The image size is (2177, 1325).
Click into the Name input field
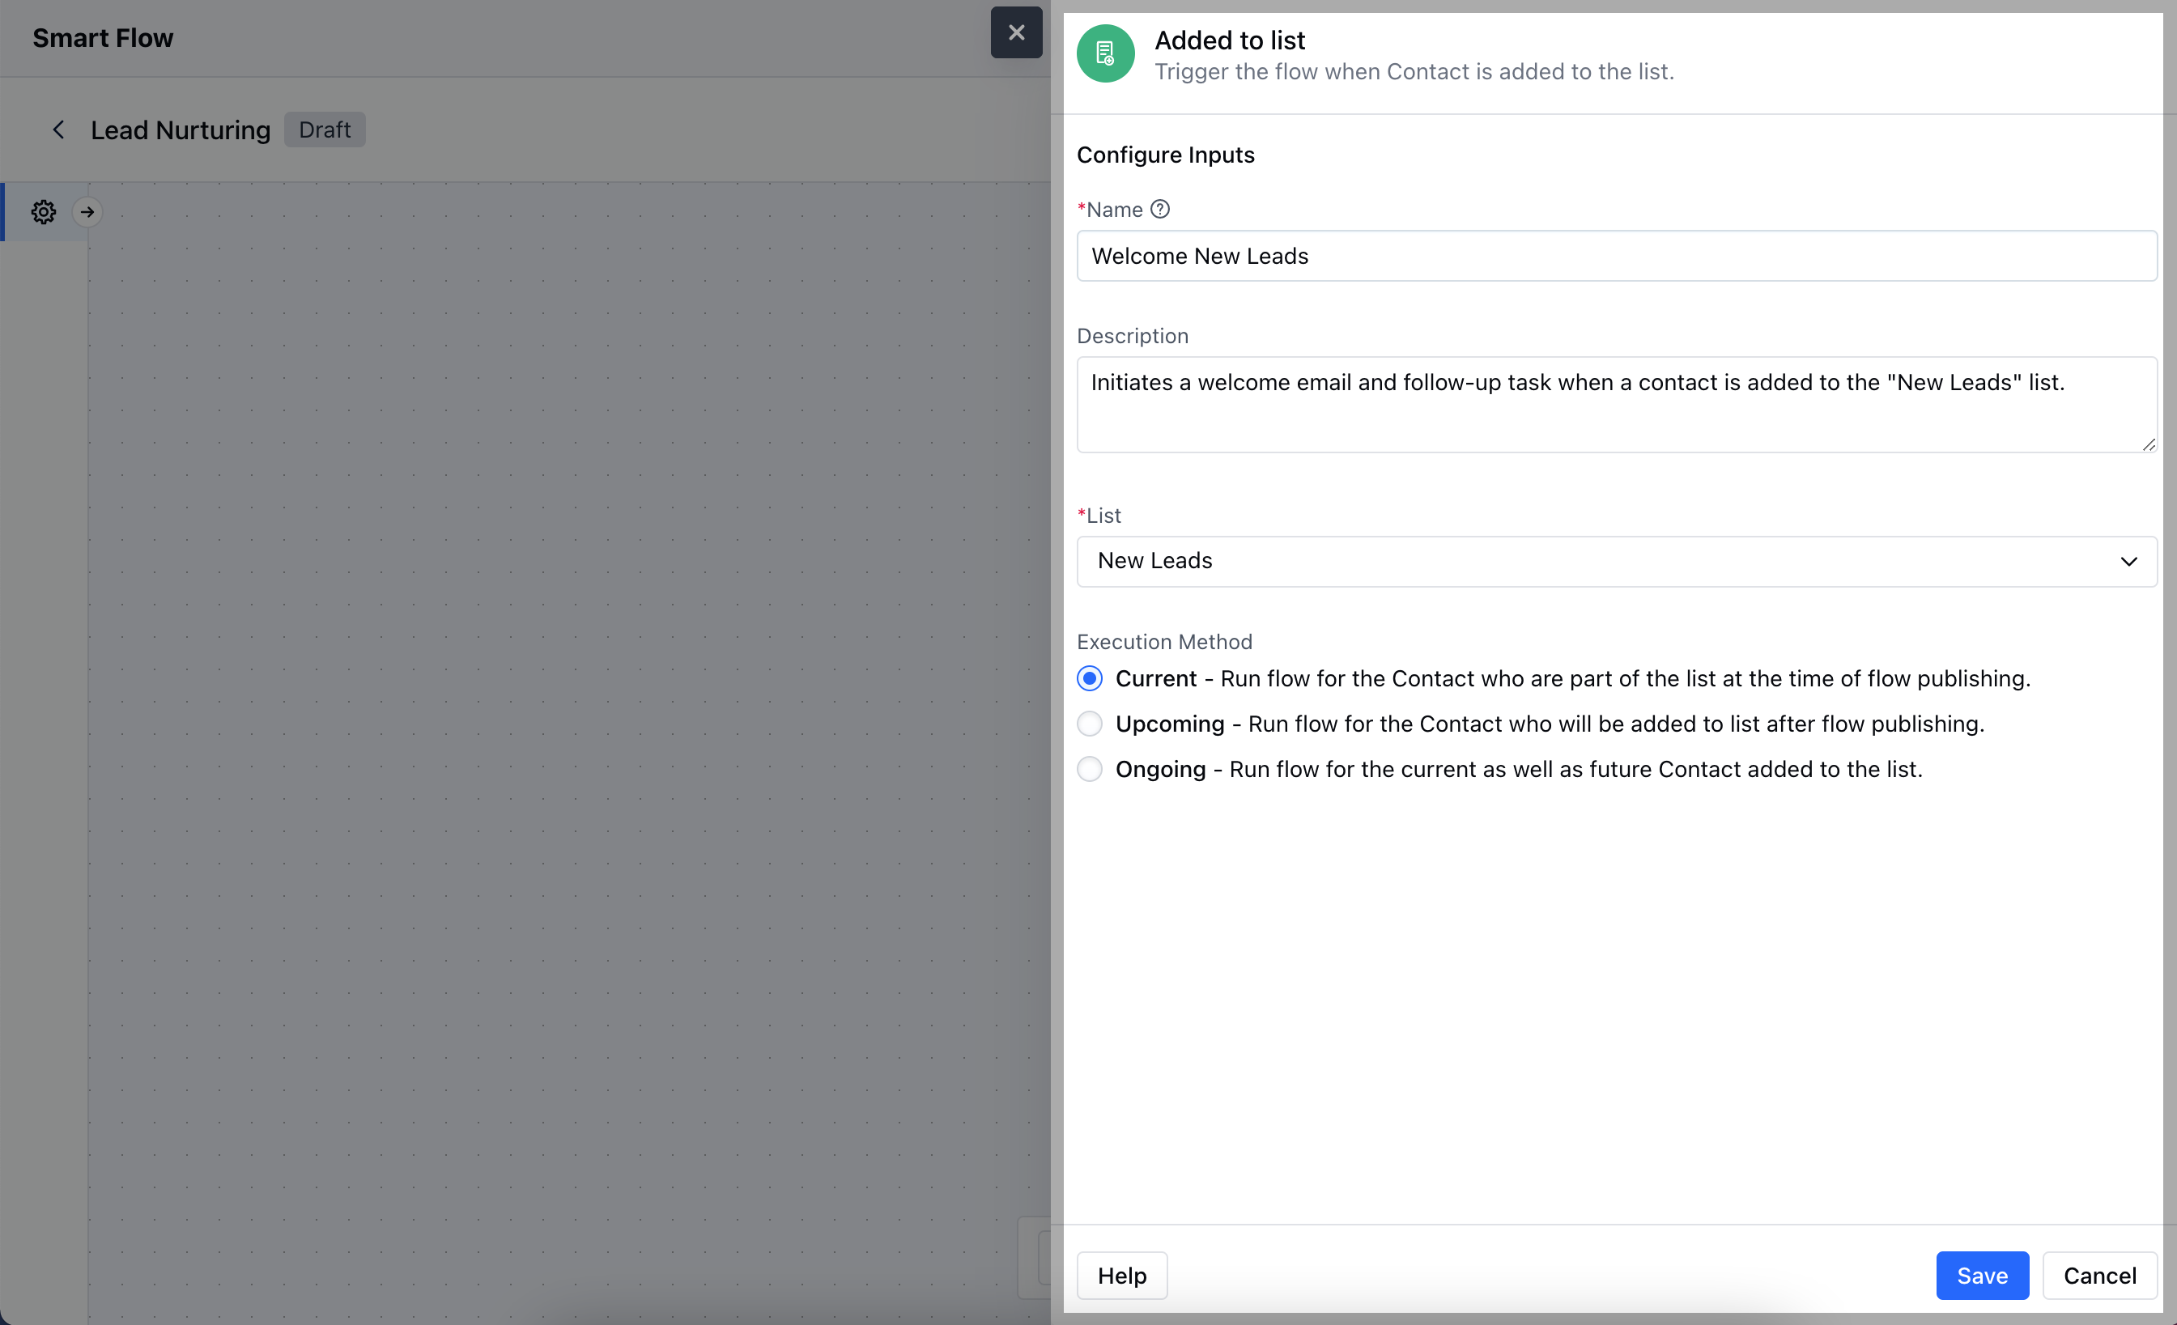pos(1616,256)
